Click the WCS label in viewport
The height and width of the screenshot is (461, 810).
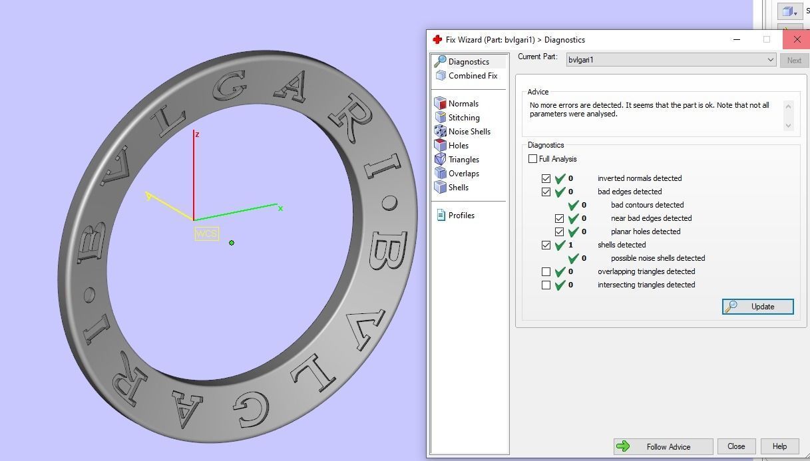[206, 233]
